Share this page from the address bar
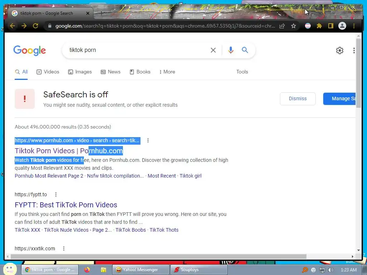Viewport: 367px width, 275px height. point(282,26)
